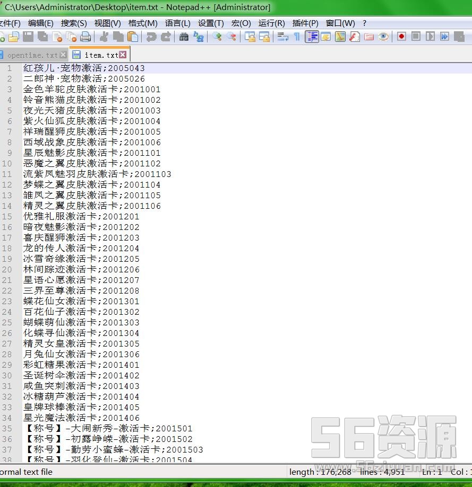Click the Open file toolbar icon
This screenshot has width=472, height=487.
coord(14,37)
